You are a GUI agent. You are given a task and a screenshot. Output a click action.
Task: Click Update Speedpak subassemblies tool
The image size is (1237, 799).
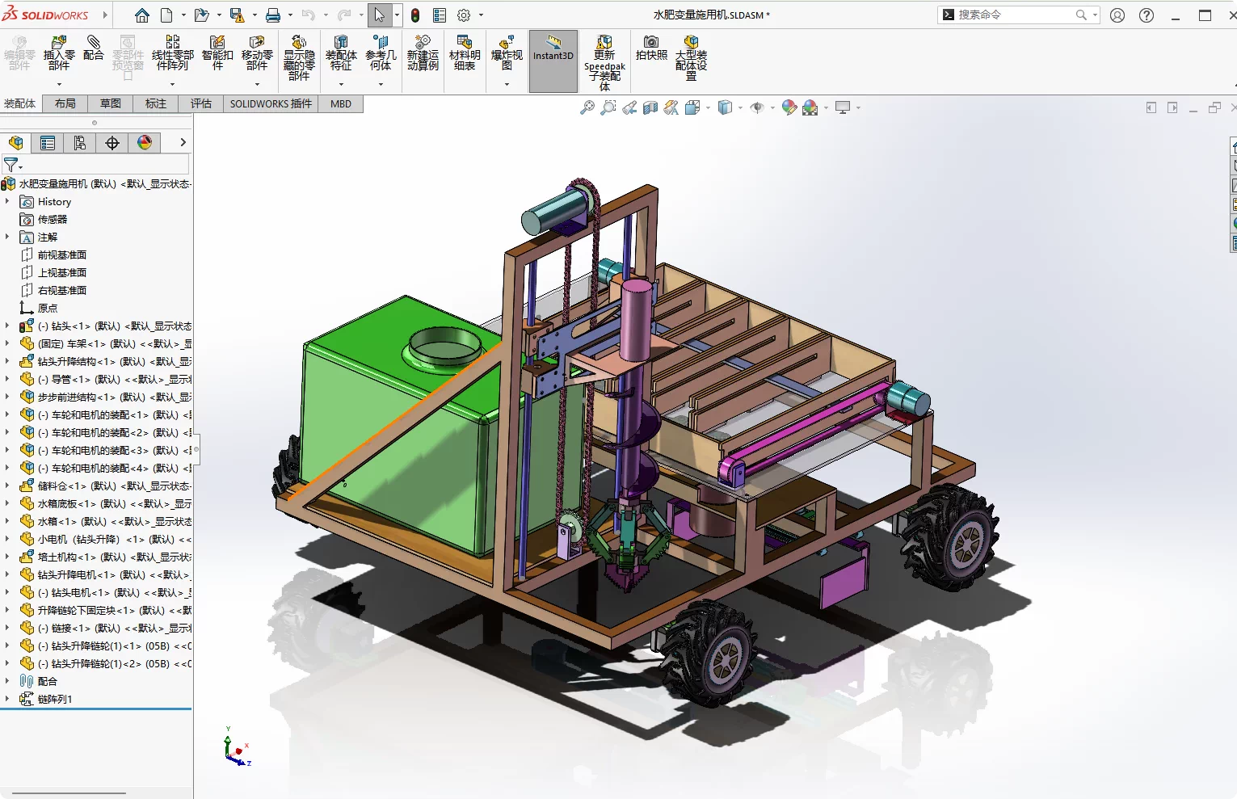click(x=604, y=62)
